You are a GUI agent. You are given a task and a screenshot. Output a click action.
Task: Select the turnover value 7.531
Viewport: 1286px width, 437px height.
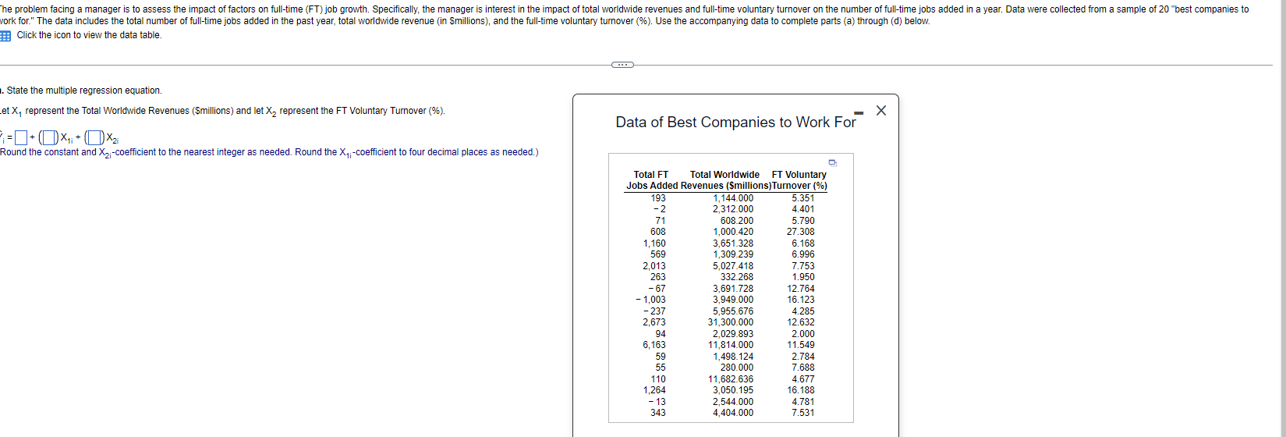[802, 413]
